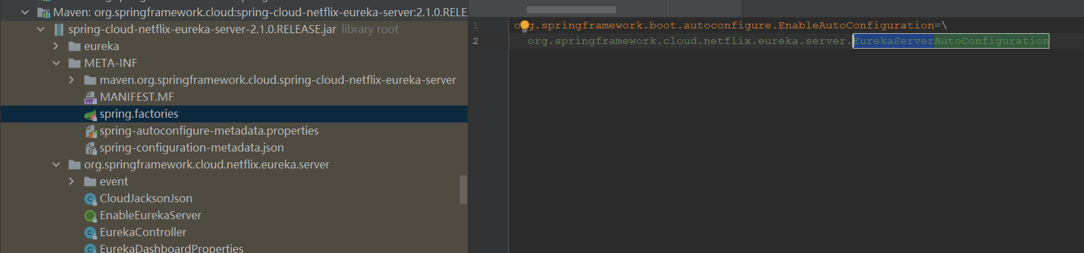Open spring-configuration-metadata.json
Image resolution: width=1084 pixels, height=253 pixels.
click(x=234, y=147)
